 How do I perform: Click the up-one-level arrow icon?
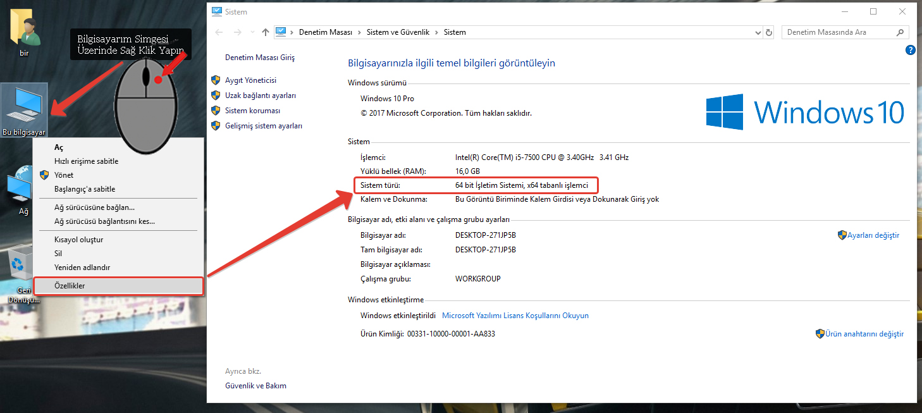pyautogui.click(x=265, y=32)
